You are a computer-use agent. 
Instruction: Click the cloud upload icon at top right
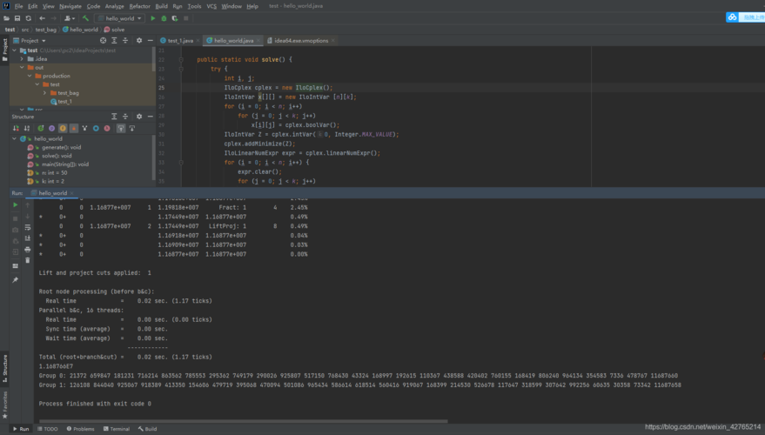732,17
